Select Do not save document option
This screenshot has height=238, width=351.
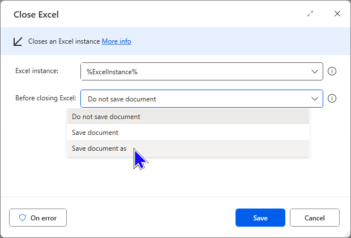pyautogui.click(x=189, y=117)
